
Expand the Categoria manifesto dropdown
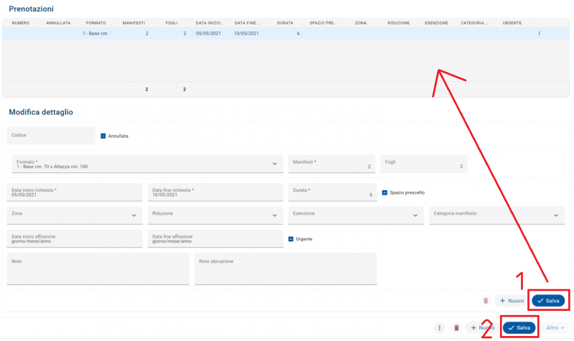coord(555,215)
